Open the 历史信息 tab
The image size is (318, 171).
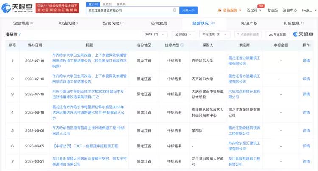click(x=294, y=23)
